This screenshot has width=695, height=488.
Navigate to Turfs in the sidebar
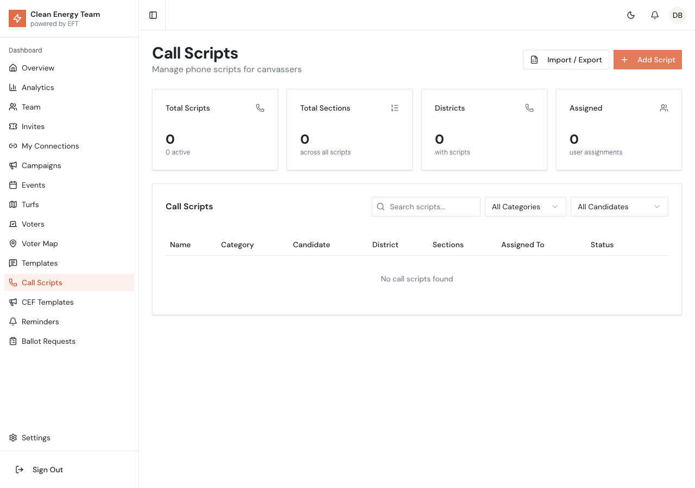click(30, 204)
